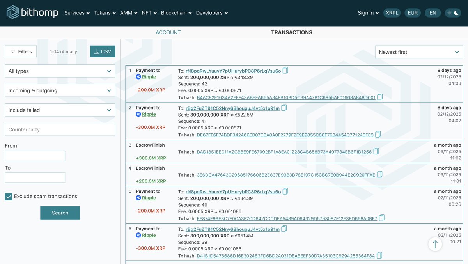The image size is (468, 264).
Task: Open the Incoming & outgoing dropdown
Action: point(60,90)
